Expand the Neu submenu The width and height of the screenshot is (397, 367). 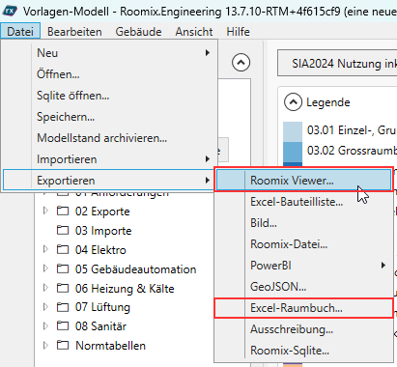[x=109, y=53]
